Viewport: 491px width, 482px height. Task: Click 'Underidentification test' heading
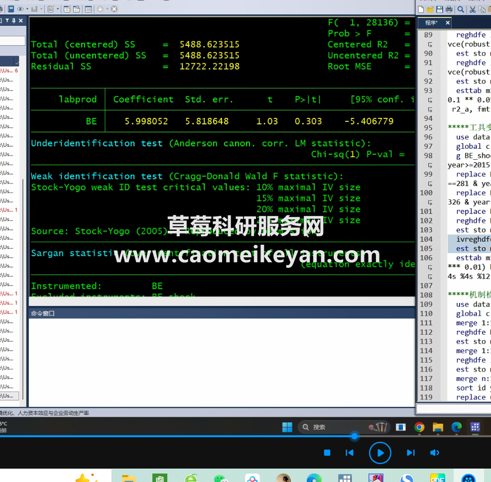(97, 144)
